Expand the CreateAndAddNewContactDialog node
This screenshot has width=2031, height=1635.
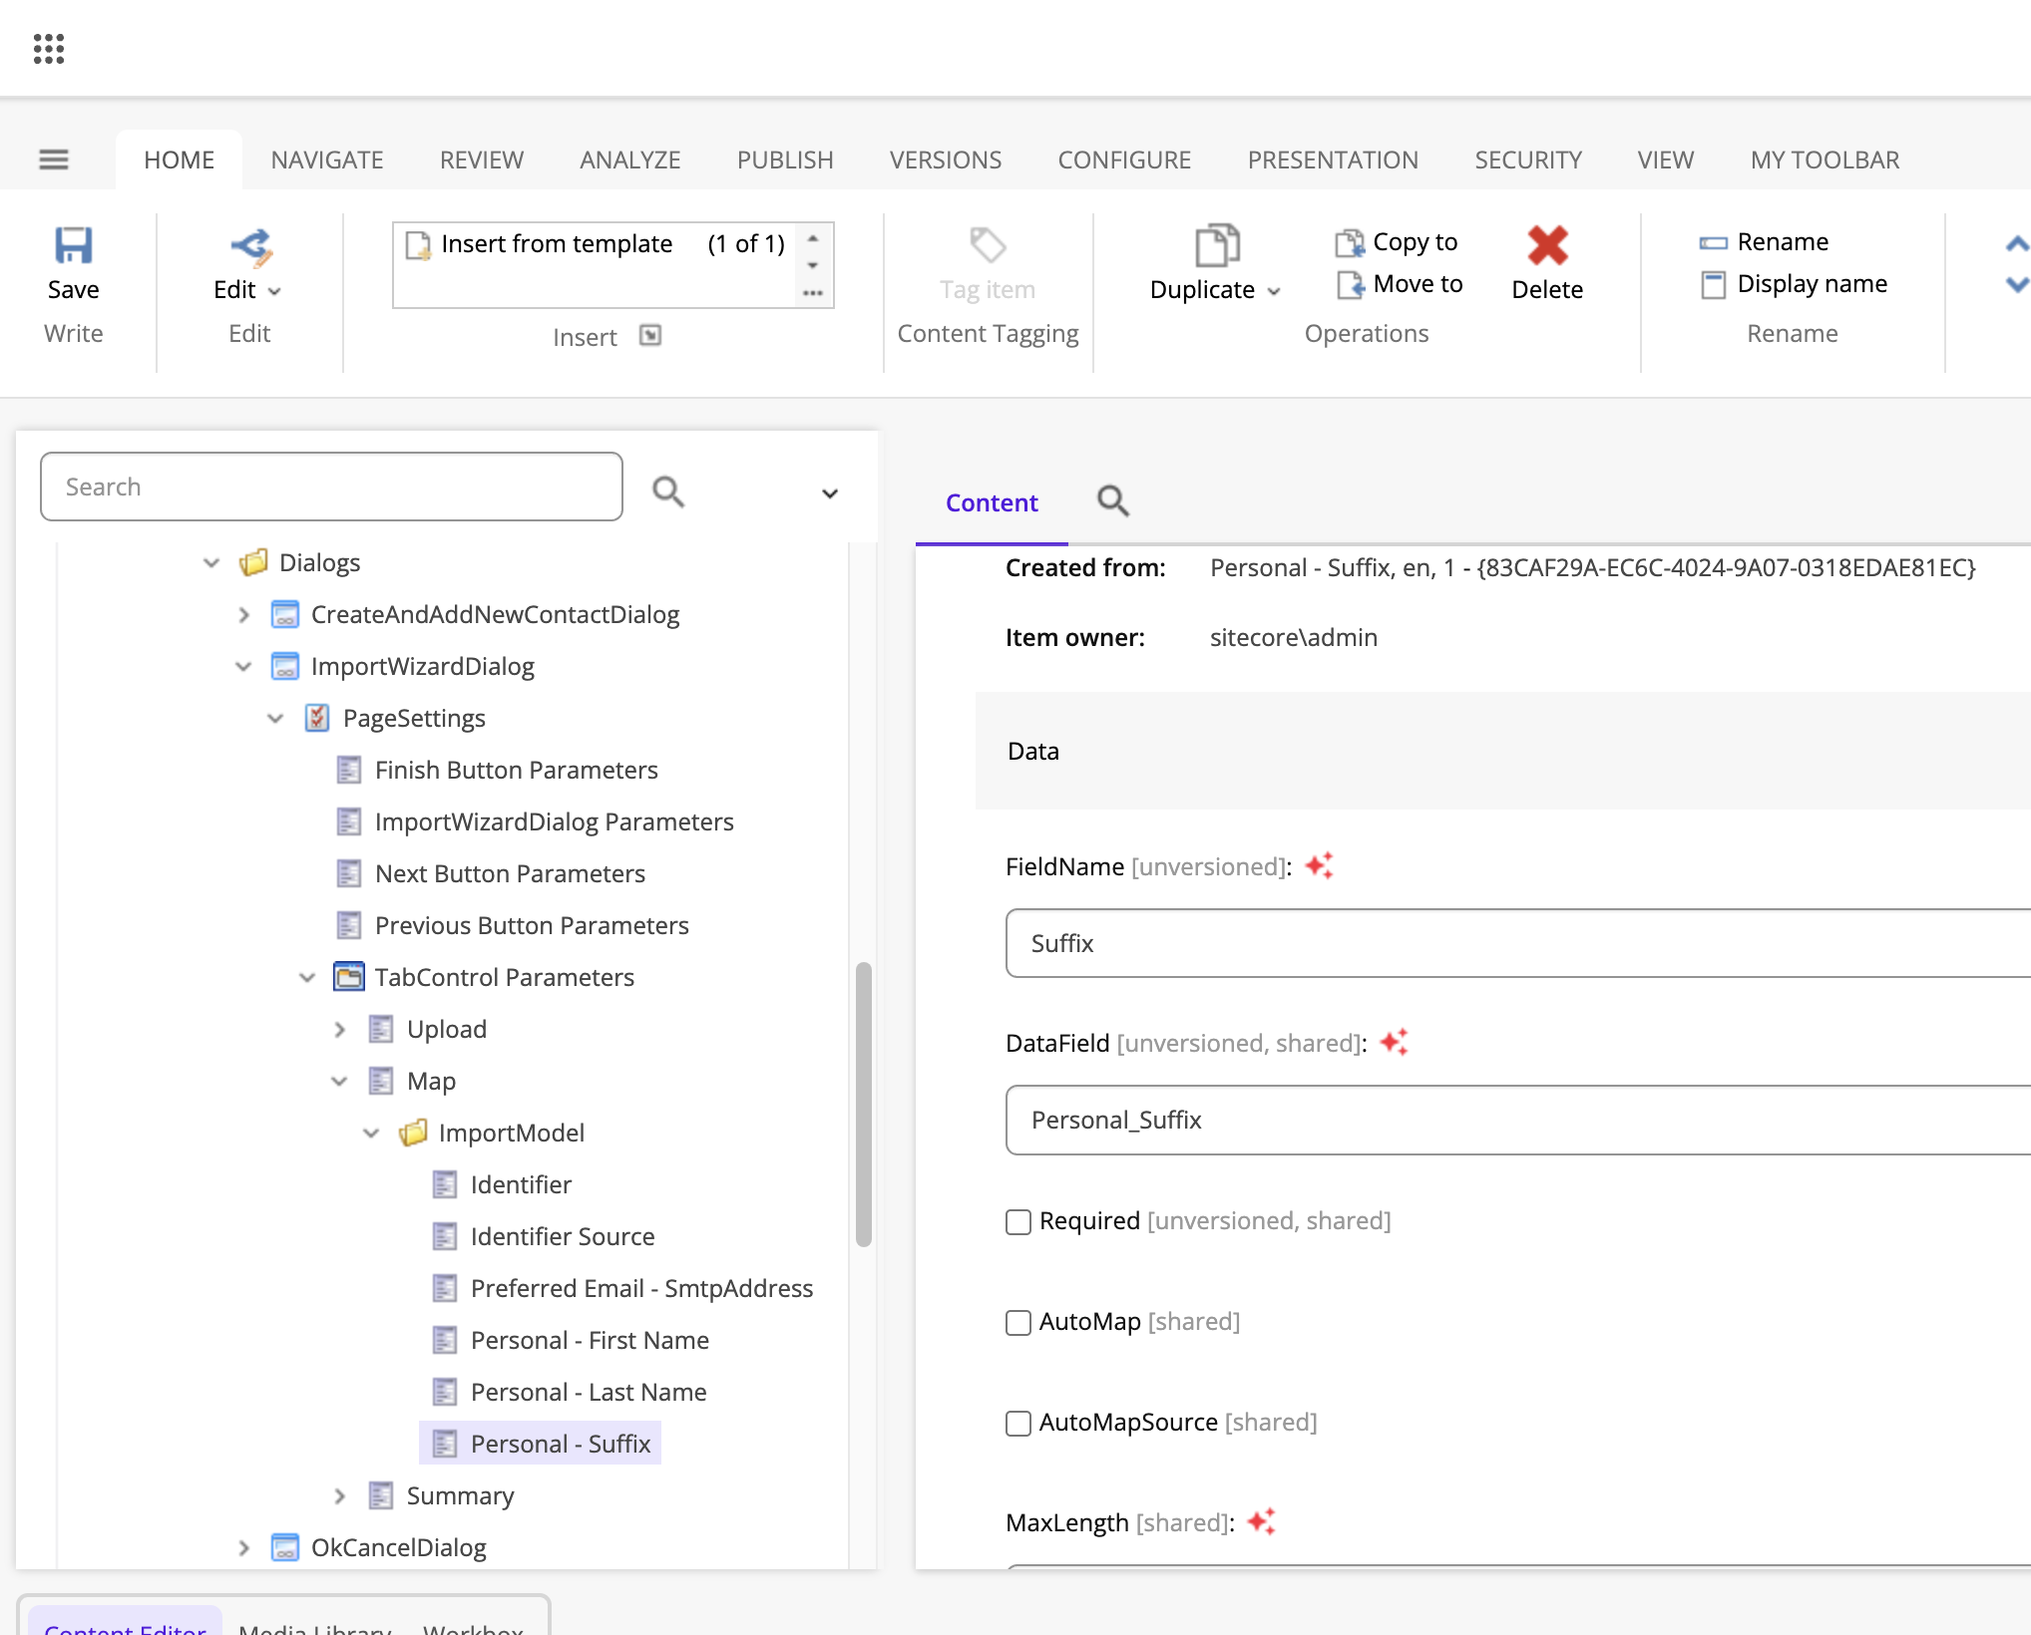pos(243,614)
